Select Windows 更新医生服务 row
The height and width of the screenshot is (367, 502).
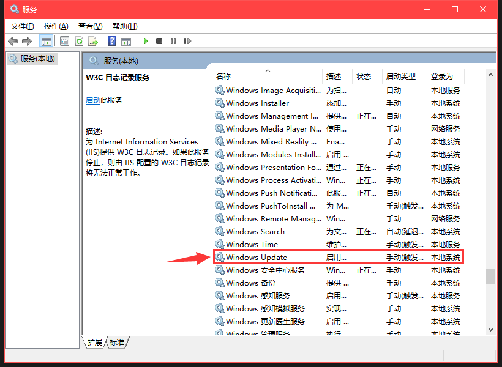(x=339, y=322)
